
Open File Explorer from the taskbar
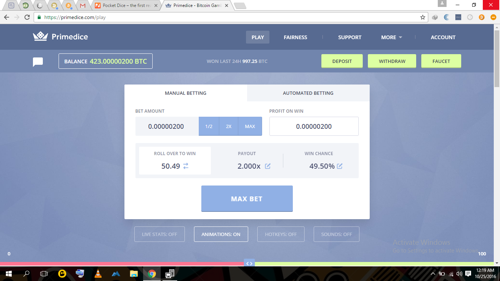[134, 273]
